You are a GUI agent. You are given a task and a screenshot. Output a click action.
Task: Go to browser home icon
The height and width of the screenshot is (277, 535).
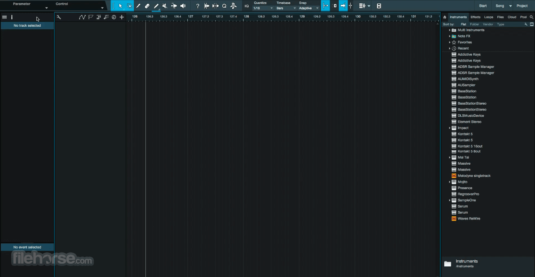[x=445, y=17]
